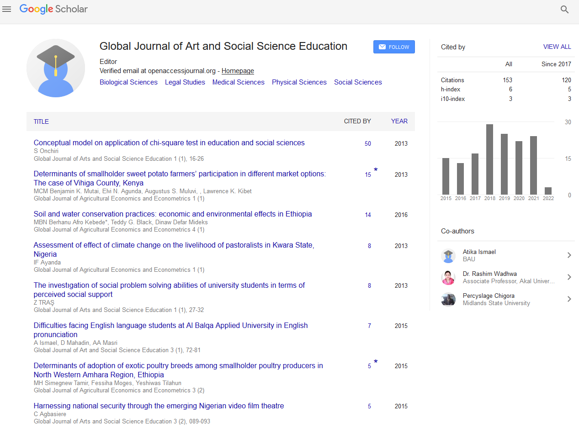Click the 2018 bar in citations chart
Viewport: 579px width, 428px height.
(x=489, y=159)
